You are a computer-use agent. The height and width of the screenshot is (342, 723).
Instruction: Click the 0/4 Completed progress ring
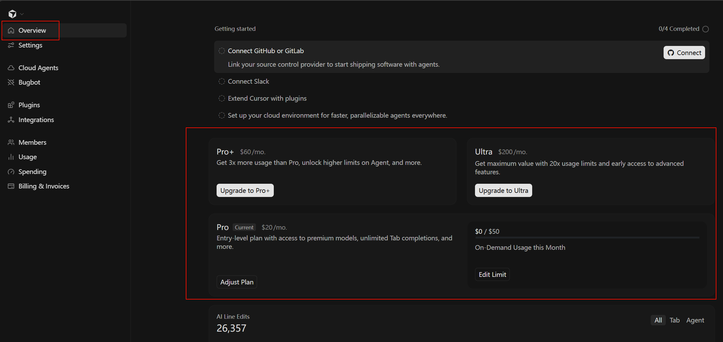point(706,29)
